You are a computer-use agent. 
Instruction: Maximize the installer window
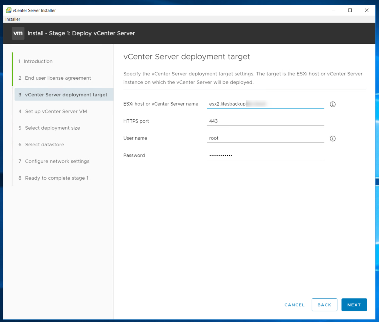point(350,10)
